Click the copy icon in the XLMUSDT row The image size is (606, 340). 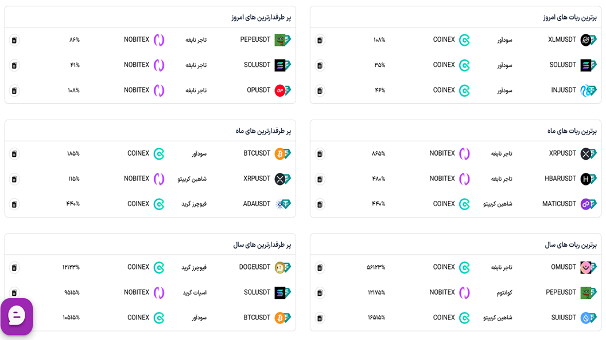pos(320,40)
